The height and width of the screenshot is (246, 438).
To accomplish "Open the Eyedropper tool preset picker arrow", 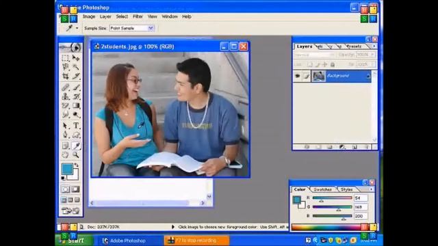I will pyautogui.click(x=77, y=28).
